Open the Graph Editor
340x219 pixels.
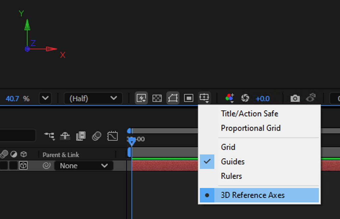112,135
